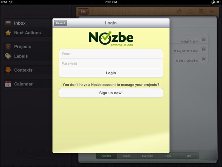The image size is (222, 167).
Task: Select the Inbox label in the sidebar
Action: (x=20, y=23)
